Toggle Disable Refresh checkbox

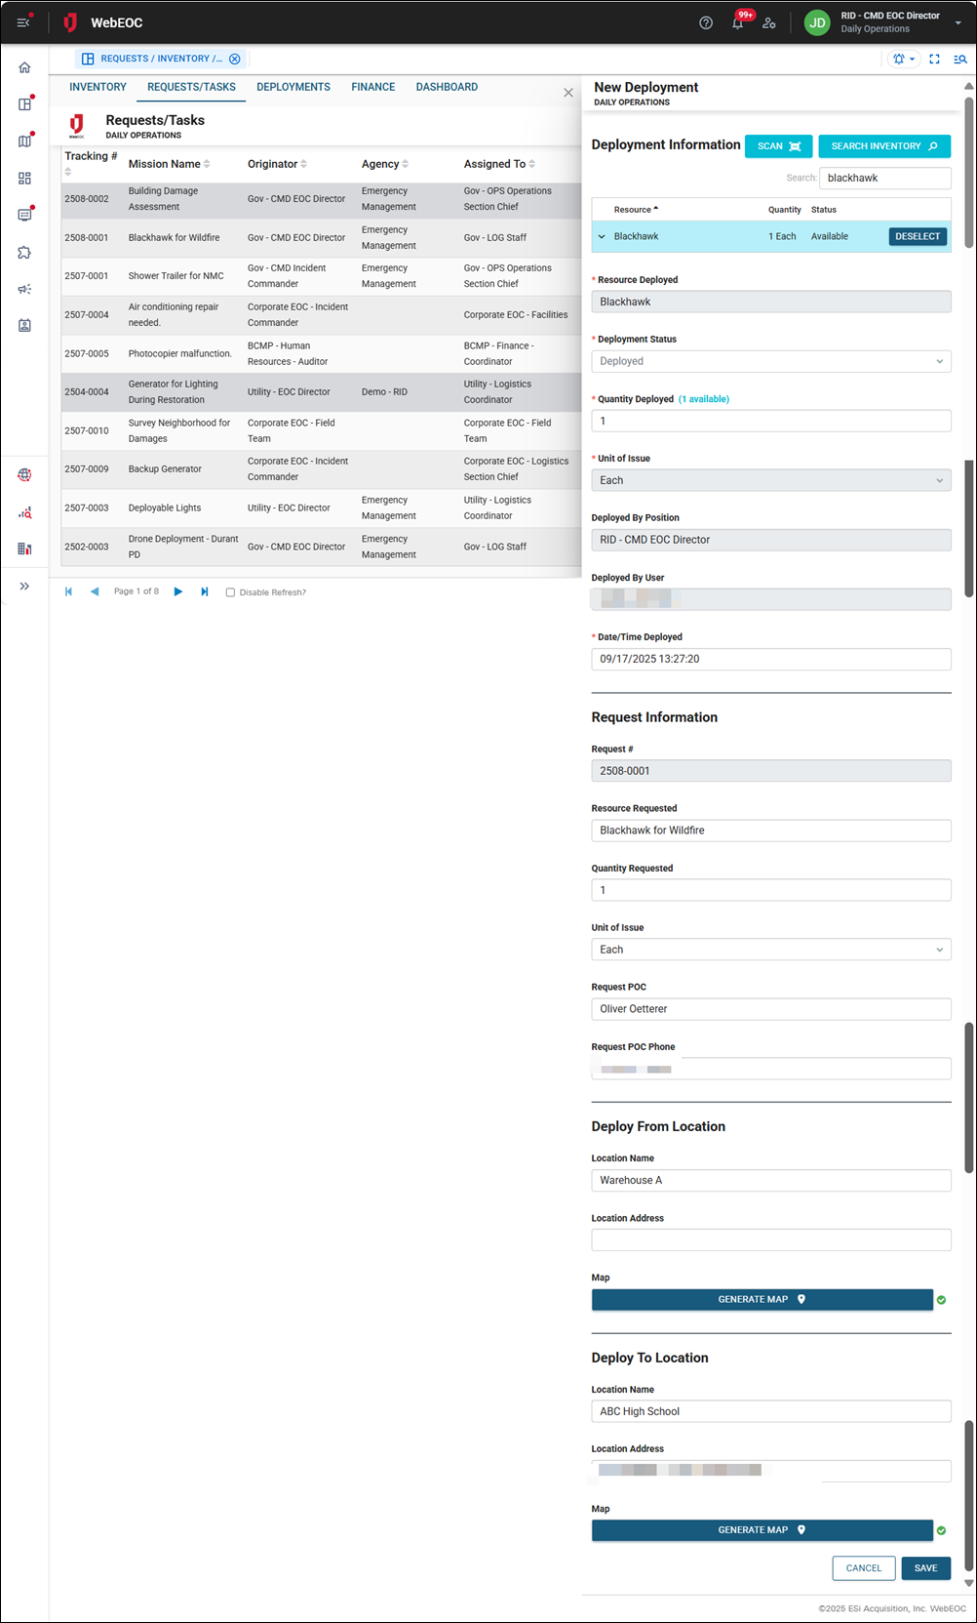coord(230,592)
